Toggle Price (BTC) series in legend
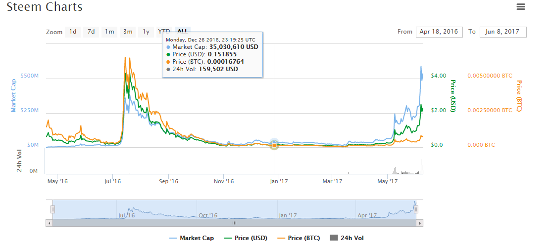The width and height of the screenshot is (551, 245). point(298,238)
